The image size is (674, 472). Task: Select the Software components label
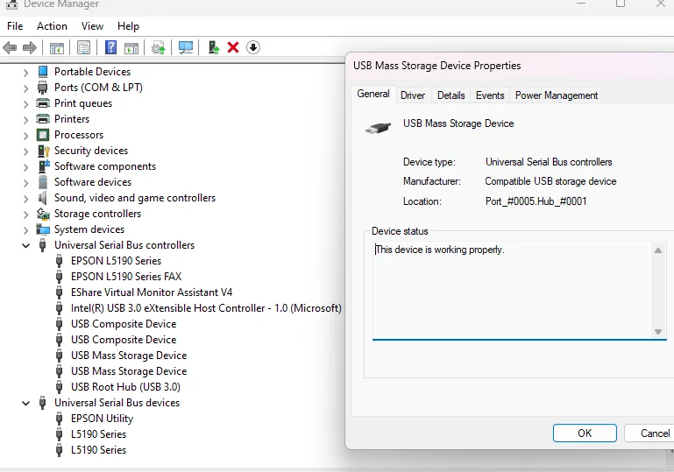pyautogui.click(x=105, y=166)
